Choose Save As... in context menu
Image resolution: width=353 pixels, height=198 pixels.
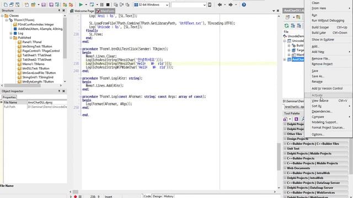click(328, 76)
